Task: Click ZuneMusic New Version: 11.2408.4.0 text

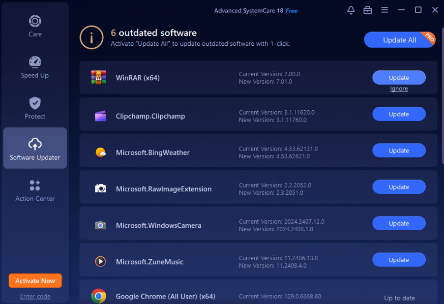Action: 273,266
